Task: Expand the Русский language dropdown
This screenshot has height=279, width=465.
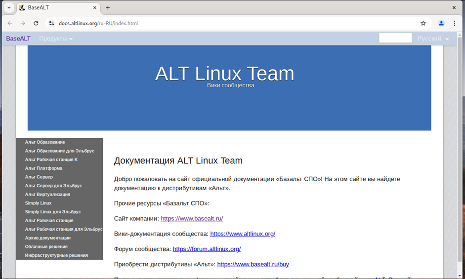Action: [433, 39]
